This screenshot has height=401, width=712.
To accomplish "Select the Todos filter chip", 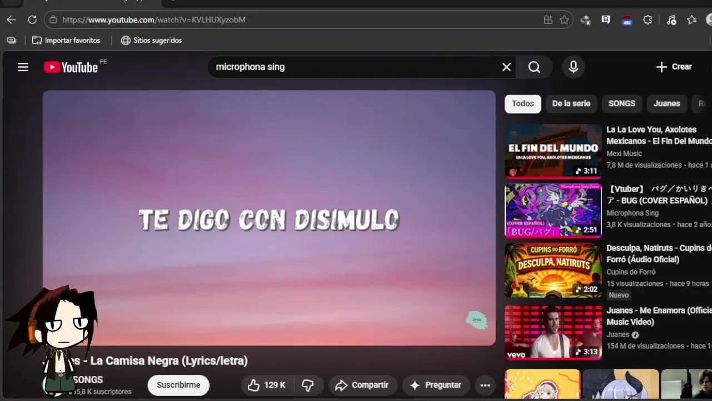I will tap(523, 104).
